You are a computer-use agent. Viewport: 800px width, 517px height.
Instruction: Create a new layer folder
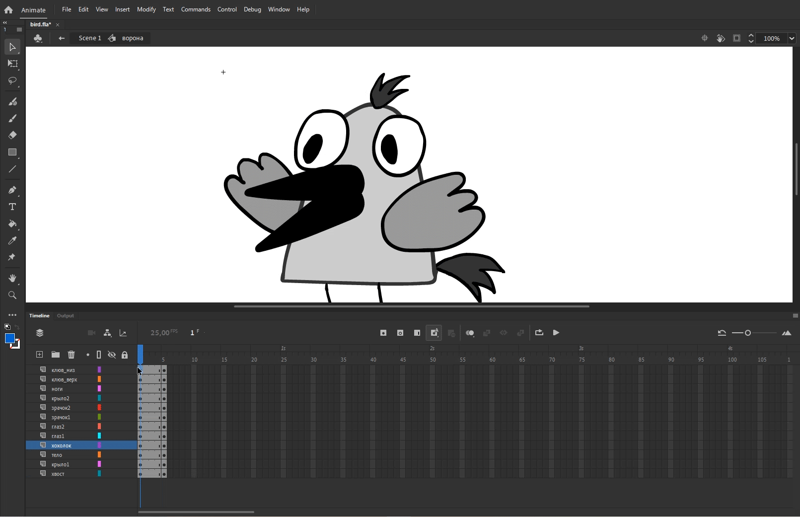[56, 355]
